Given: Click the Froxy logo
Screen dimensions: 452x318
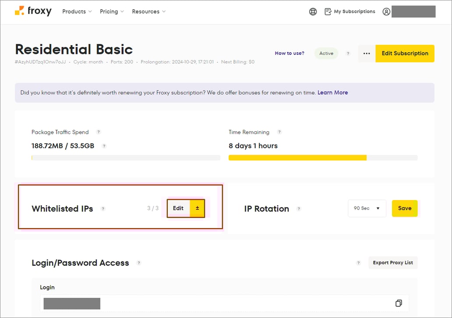Looking at the screenshot, I should [x=33, y=11].
